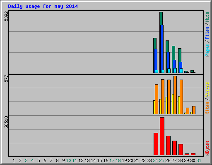Click the red KBytes bar for day 25
This screenshot has width=212, height=165.
point(162,136)
